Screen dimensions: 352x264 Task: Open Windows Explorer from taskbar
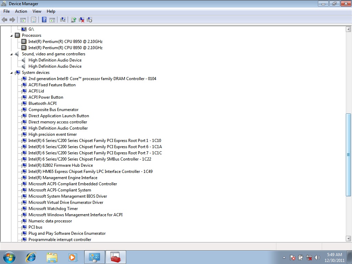(x=52, y=257)
